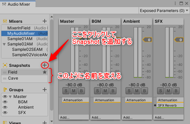190x124 pixels.
Task: Click the star icon on Field snapshot
Action: [45, 72]
